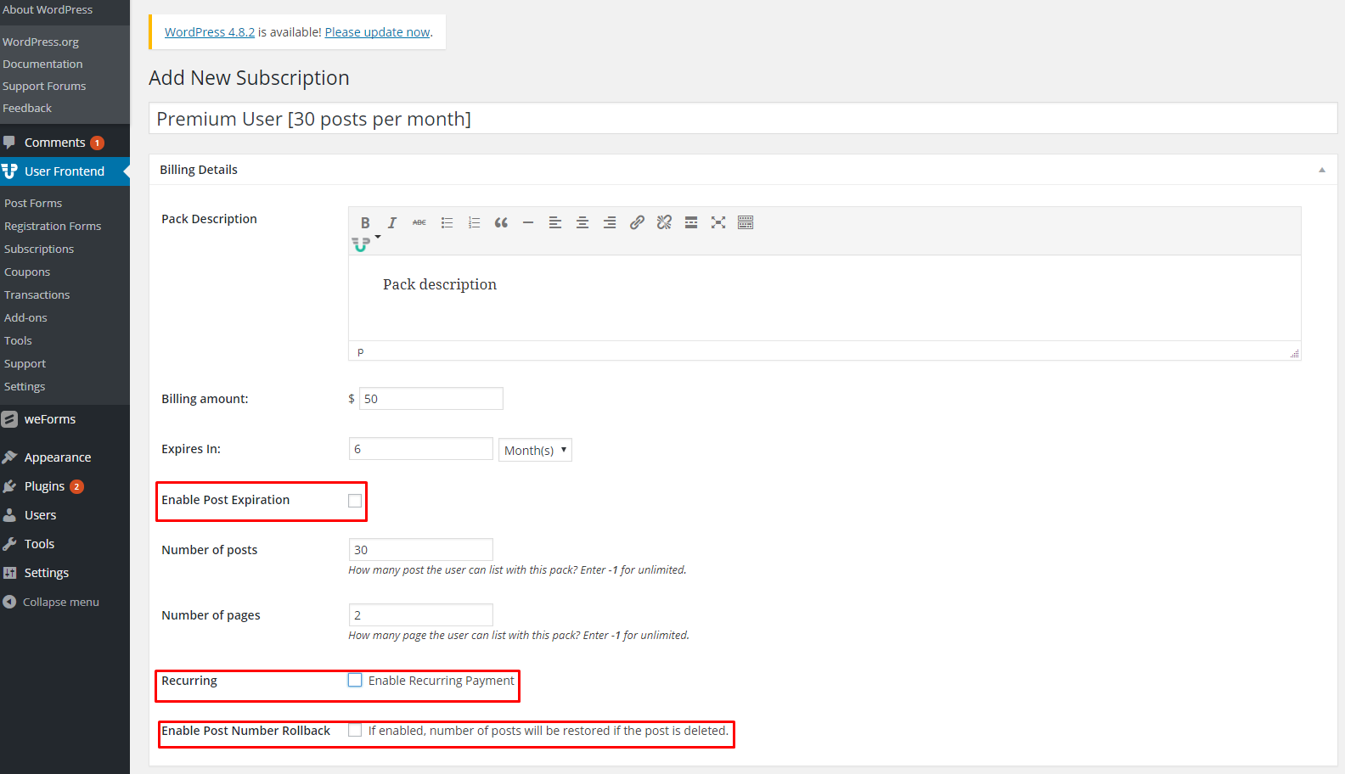Screen dimensions: 1345x774
Task: Open the Documentation link
Action: (42, 64)
